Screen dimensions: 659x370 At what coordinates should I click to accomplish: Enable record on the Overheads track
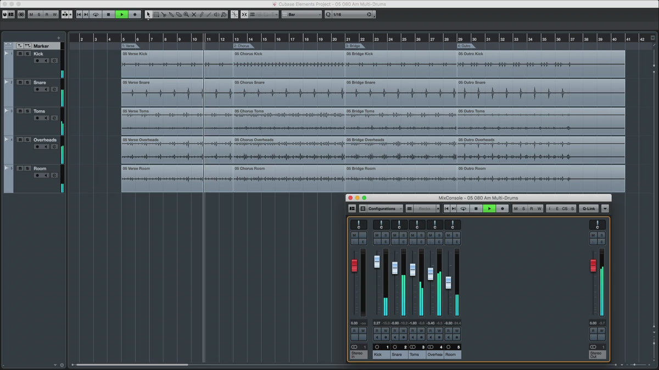point(37,146)
